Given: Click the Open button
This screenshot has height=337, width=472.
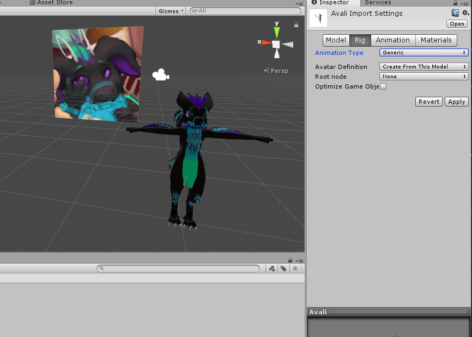Looking at the screenshot, I should click(457, 24).
